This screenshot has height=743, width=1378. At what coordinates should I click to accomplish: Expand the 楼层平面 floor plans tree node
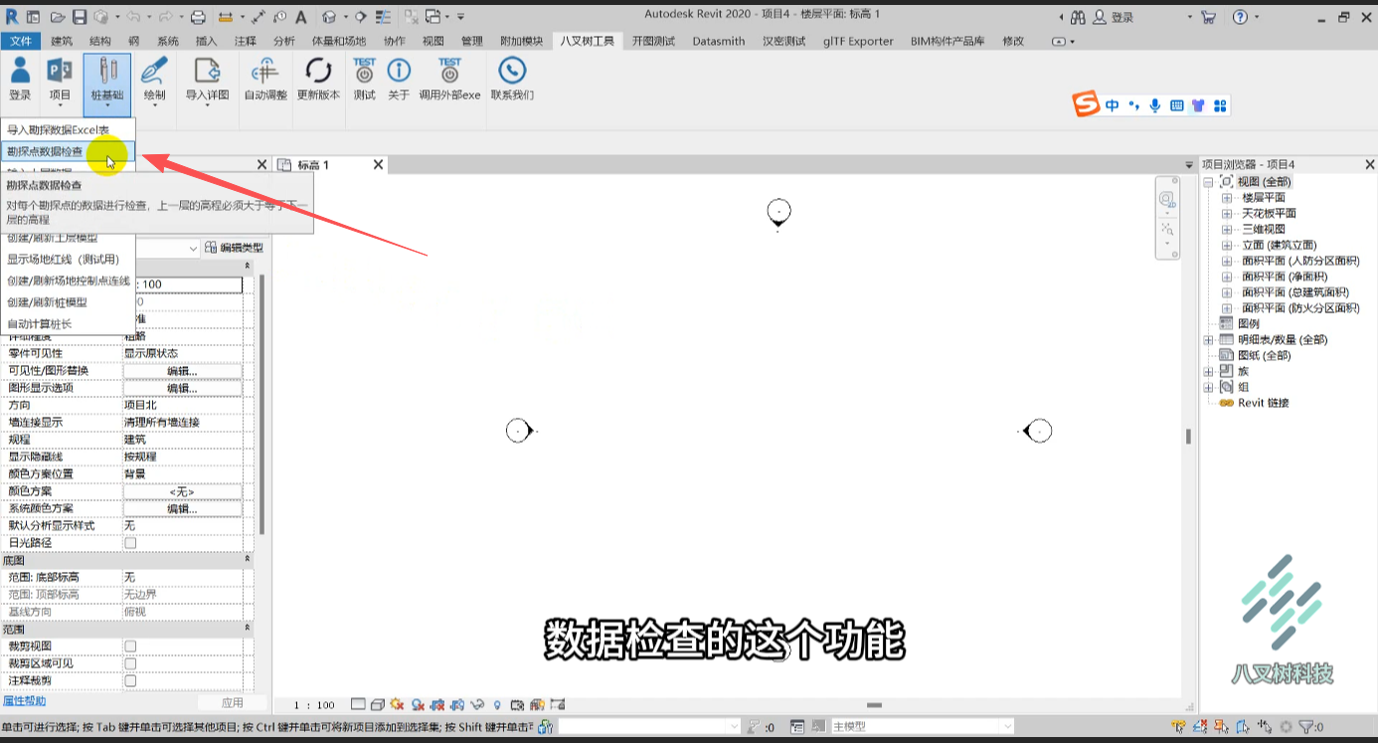pyautogui.click(x=1227, y=198)
